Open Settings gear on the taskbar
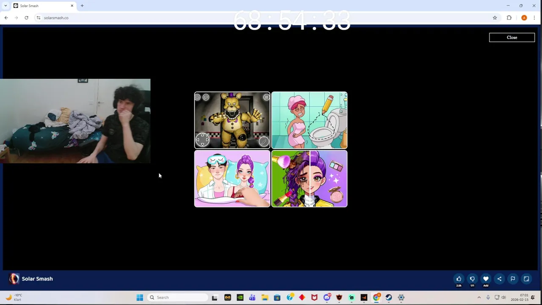This screenshot has width=542, height=305. click(401, 297)
